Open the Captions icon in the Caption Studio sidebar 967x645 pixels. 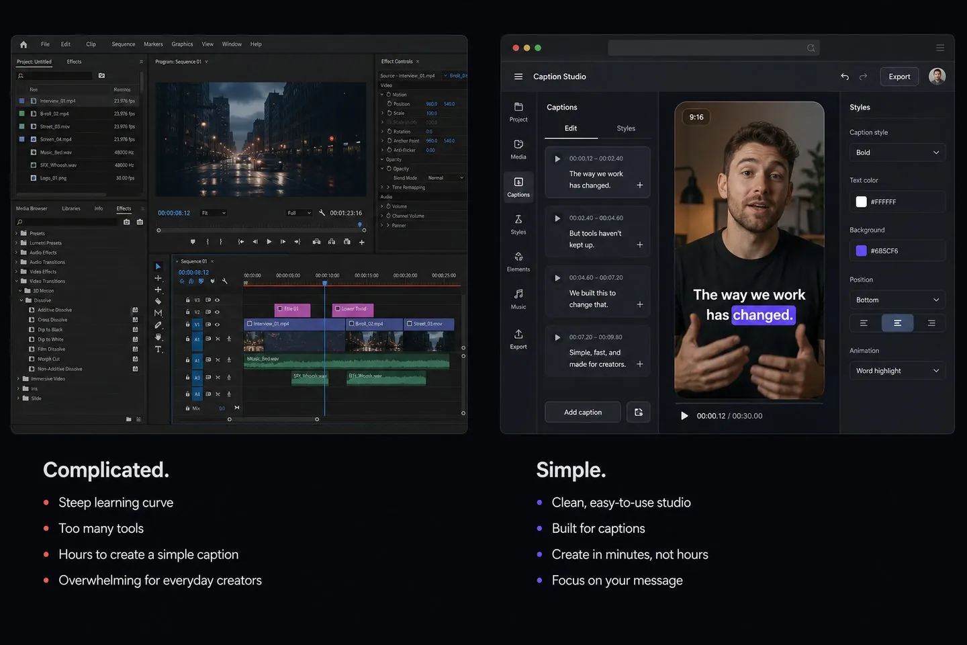518,182
